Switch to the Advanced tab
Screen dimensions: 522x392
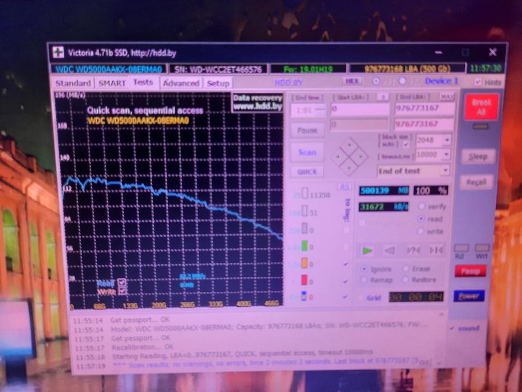(x=181, y=83)
